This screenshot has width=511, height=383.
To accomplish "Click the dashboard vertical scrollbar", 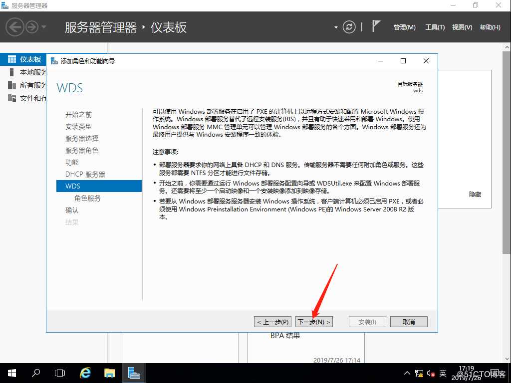I will [x=507, y=153].
